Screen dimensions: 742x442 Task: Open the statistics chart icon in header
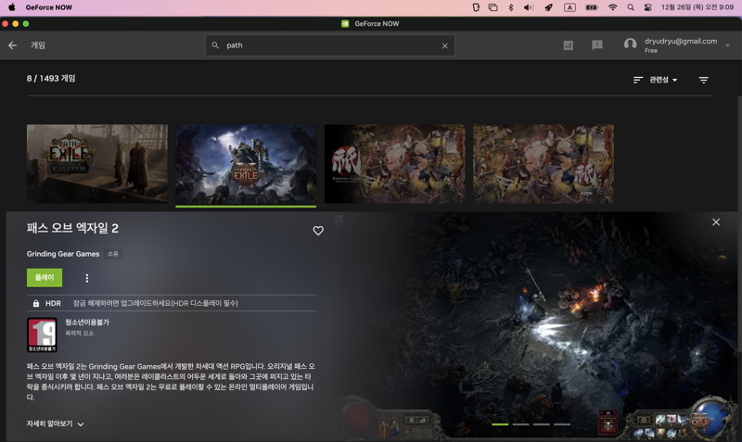[x=569, y=45]
